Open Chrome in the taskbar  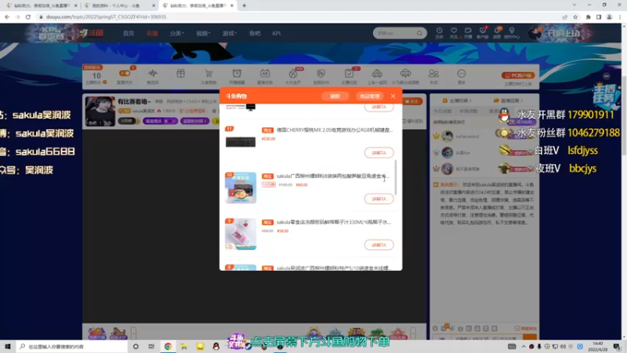click(168, 346)
